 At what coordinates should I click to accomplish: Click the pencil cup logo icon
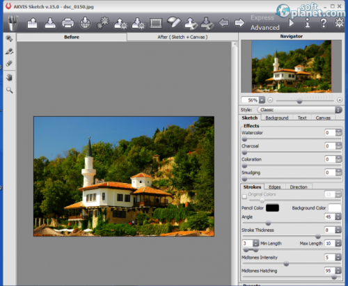13,22
